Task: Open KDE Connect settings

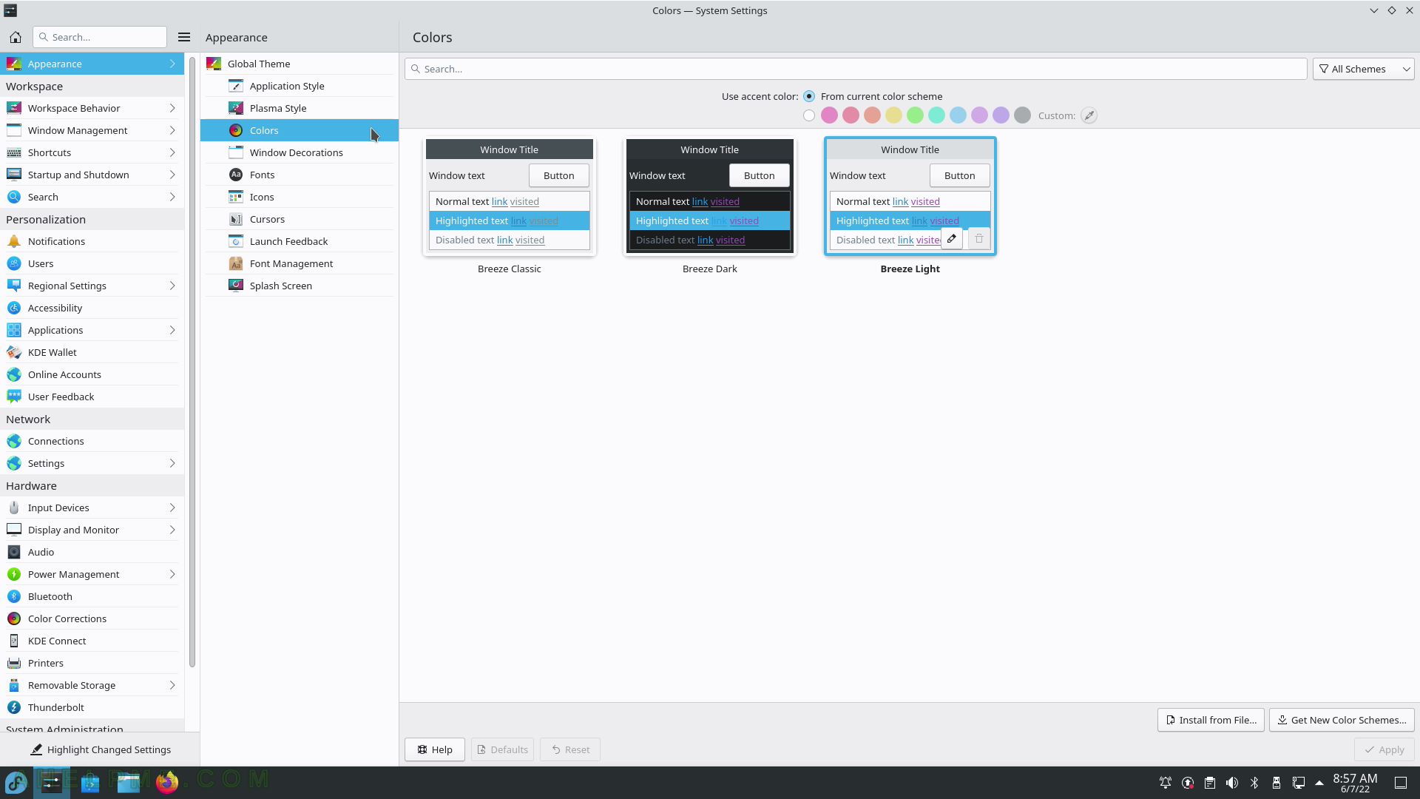Action: pos(92,641)
